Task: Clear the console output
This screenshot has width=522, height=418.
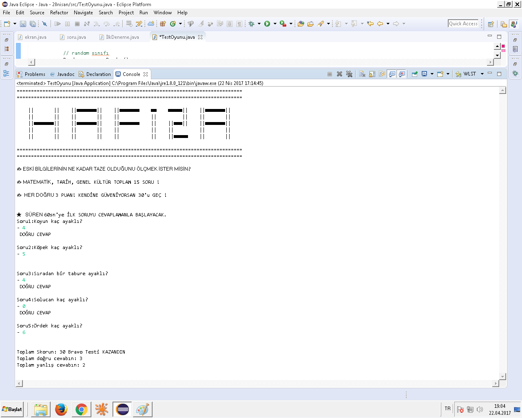Action: (362, 74)
